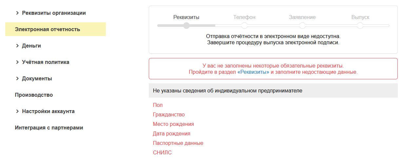Click the missing field Место рождения
This screenshot has width=405, height=158.
(173, 124)
